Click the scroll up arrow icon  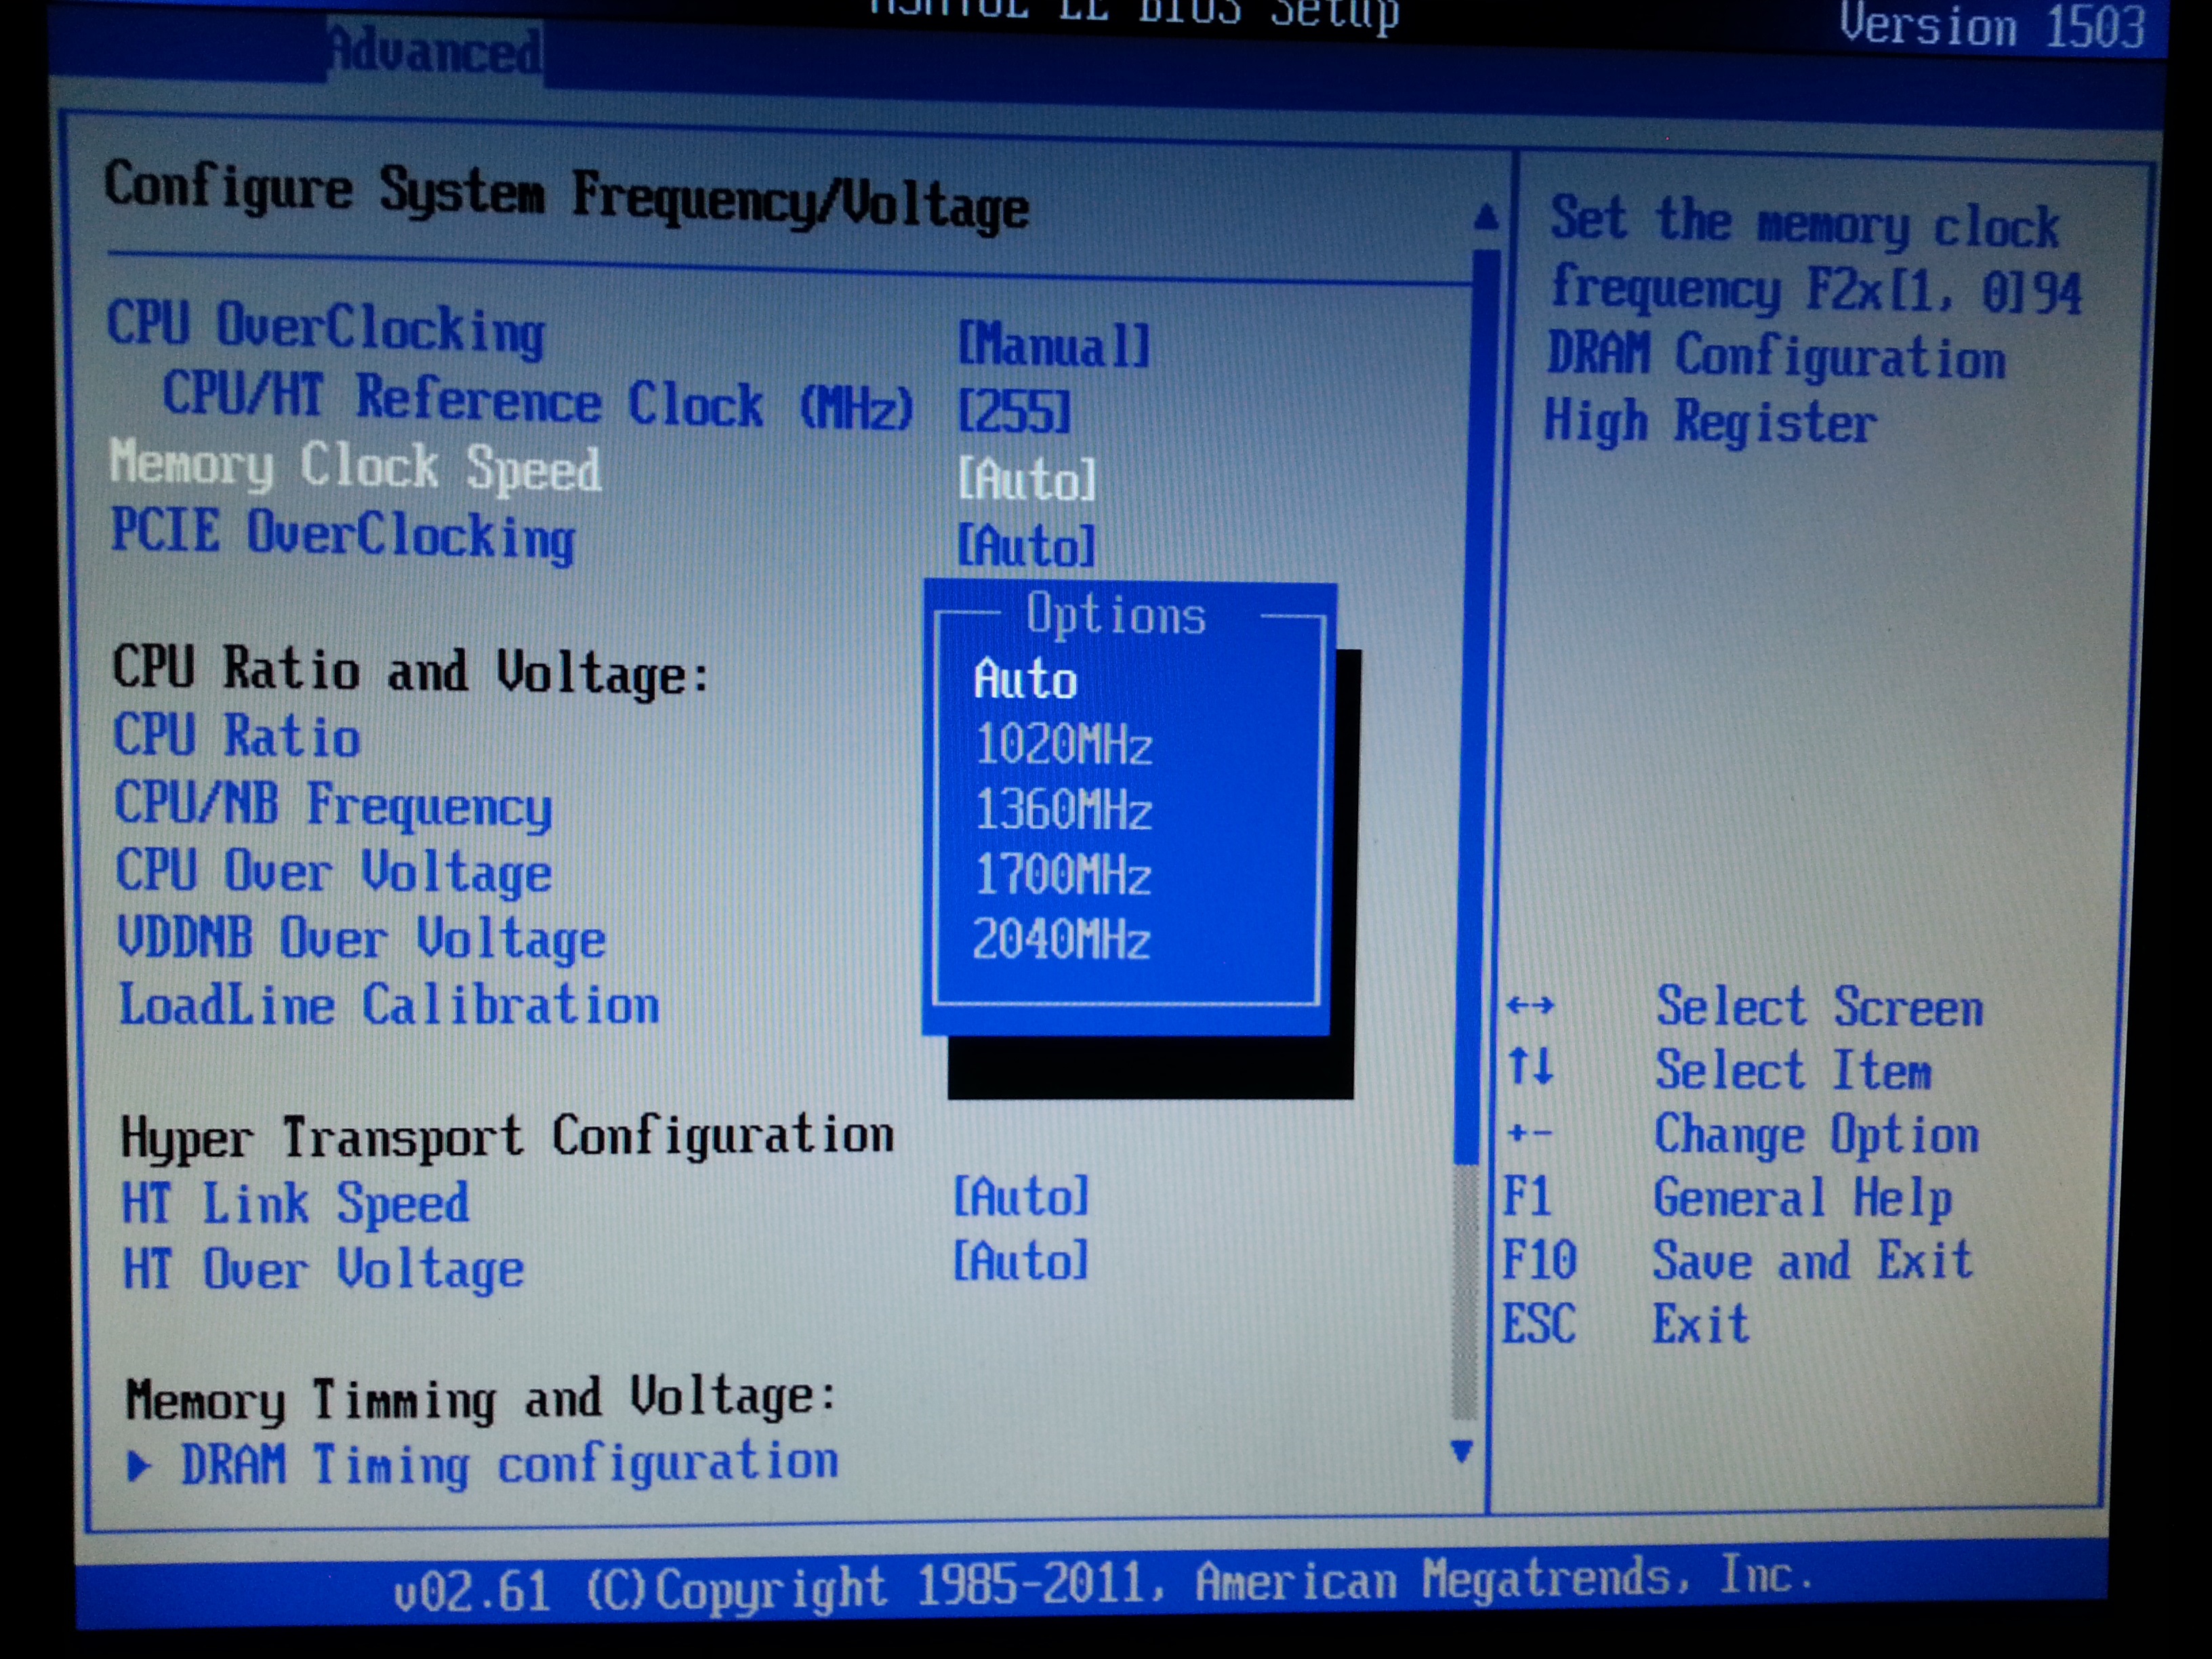(1486, 218)
